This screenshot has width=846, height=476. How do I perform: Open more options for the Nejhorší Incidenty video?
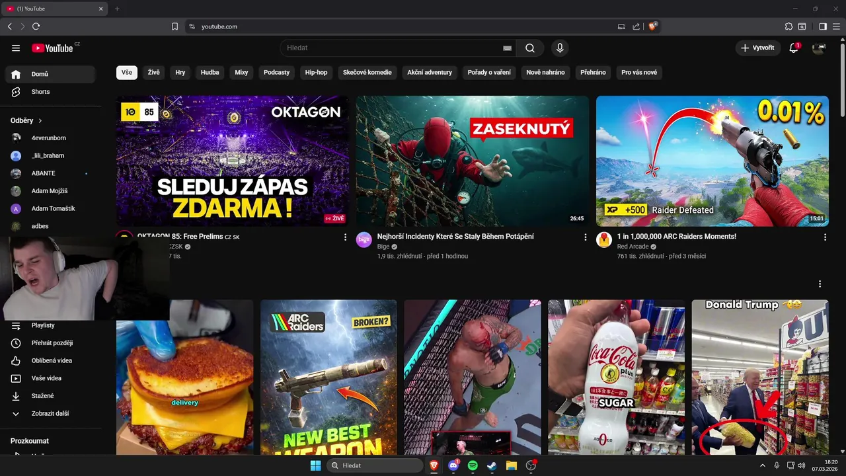pos(585,237)
